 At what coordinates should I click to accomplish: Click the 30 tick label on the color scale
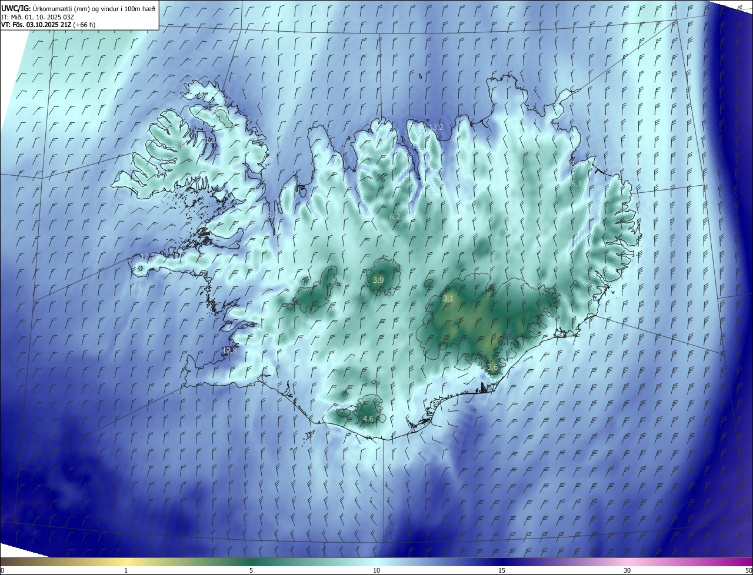627,570
